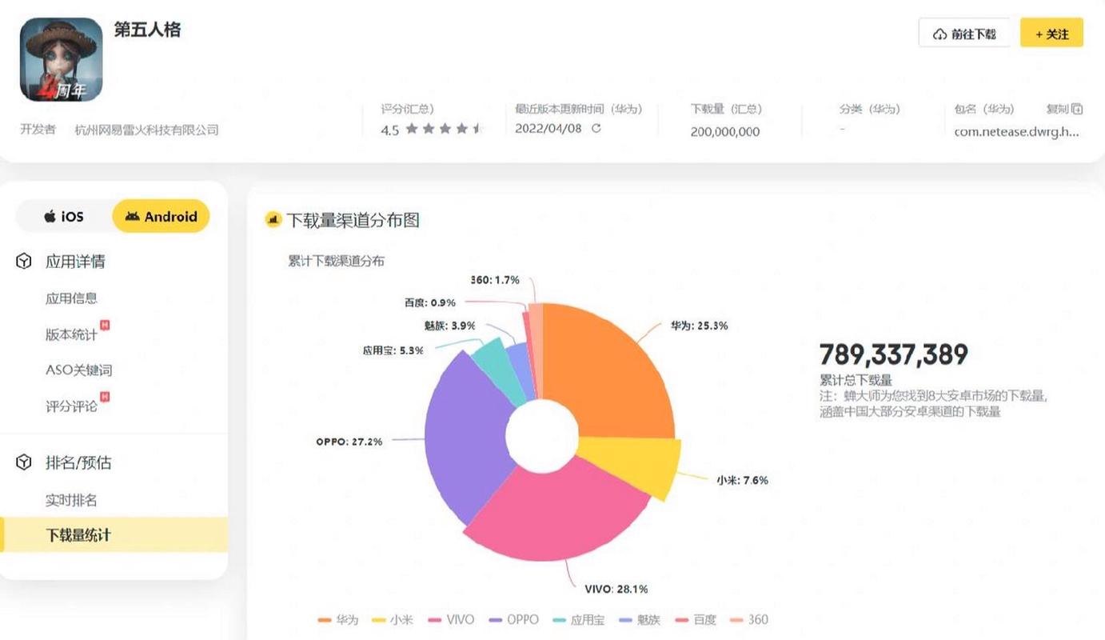Click the 应用宝: 5.3% chart label
This screenshot has width=1105, height=640.
(x=393, y=350)
